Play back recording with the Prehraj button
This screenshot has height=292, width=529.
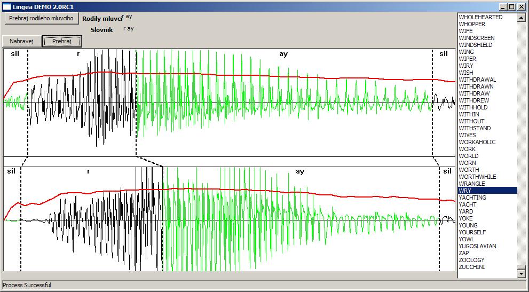click(x=62, y=42)
